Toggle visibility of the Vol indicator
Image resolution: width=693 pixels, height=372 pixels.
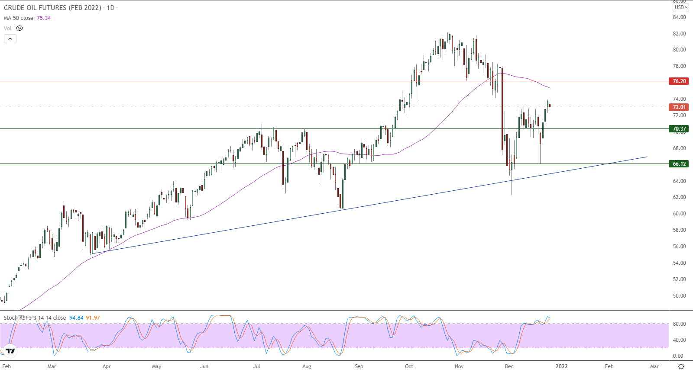(x=19, y=28)
